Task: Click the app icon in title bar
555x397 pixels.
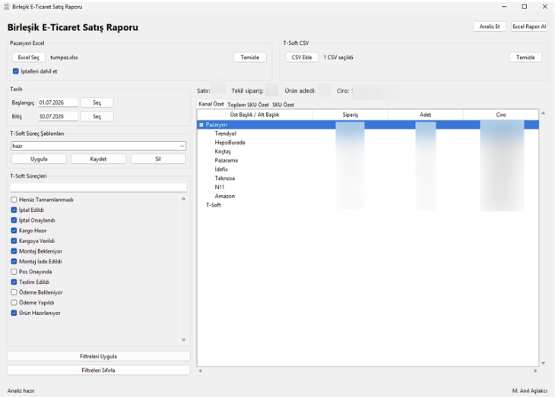Action: (x=6, y=7)
